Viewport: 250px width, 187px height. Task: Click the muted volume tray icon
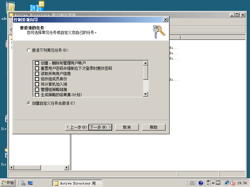tap(232, 183)
